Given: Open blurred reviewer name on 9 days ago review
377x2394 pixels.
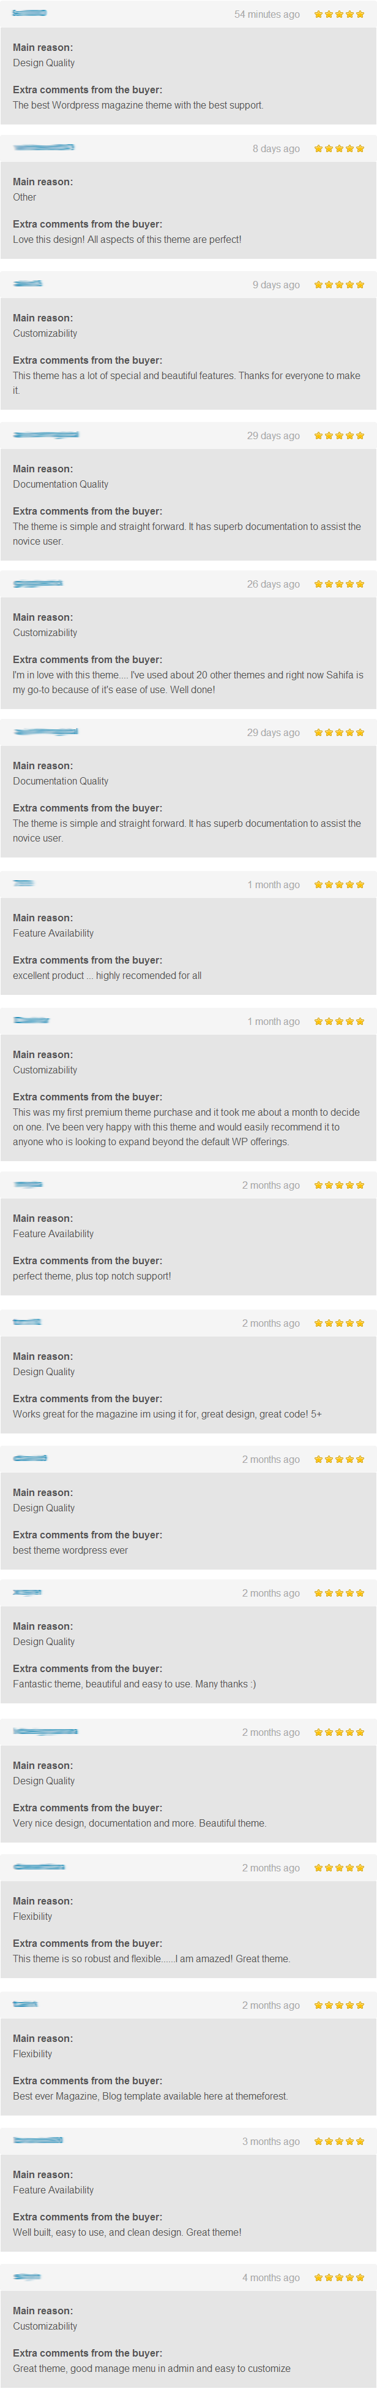Looking at the screenshot, I should [x=28, y=283].
